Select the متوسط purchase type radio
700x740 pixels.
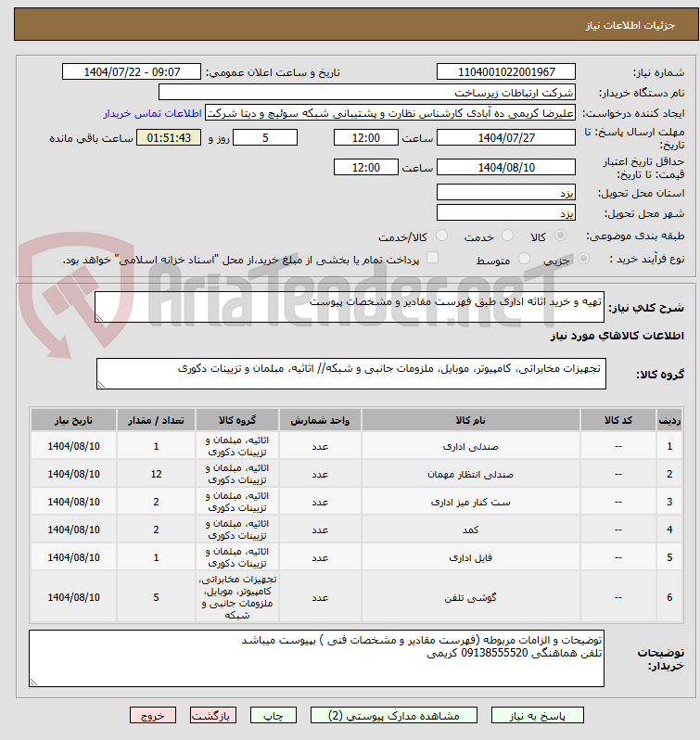pyautogui.click(x=524, y=258)
